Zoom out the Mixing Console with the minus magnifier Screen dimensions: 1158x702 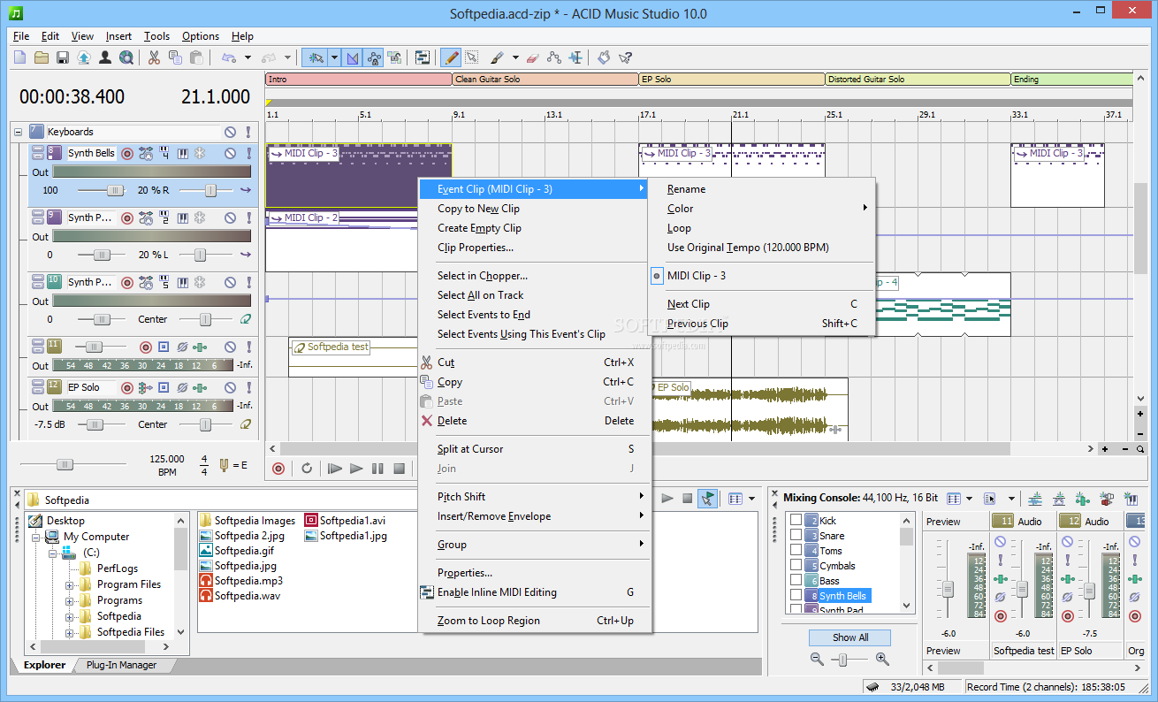(817, 659)
